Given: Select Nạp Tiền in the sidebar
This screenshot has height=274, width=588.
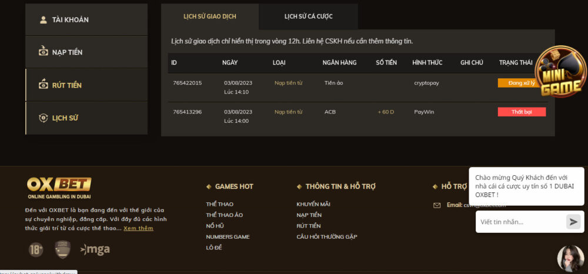Looking at the screenshot, I should (86, 52).
